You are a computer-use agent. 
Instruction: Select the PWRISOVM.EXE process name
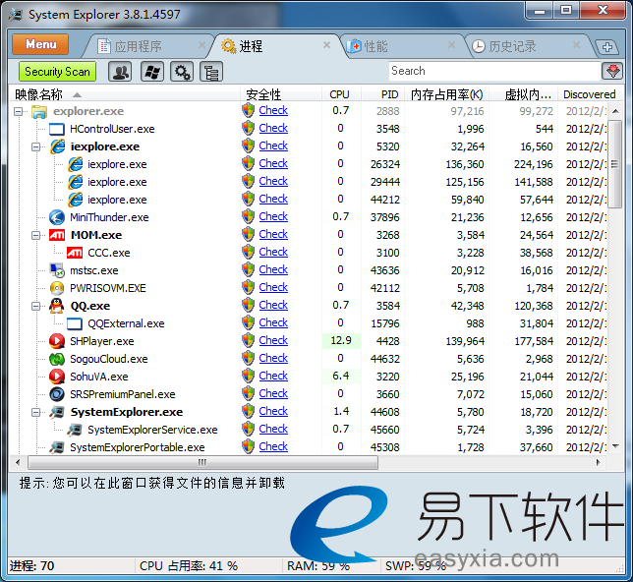(108, 288)
